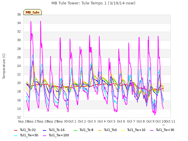Viewport: 188px width, 141px height.
Task: Select the Tul1_Ts-32 legend label
Action: pyautogui.click(x=28, y=130)
